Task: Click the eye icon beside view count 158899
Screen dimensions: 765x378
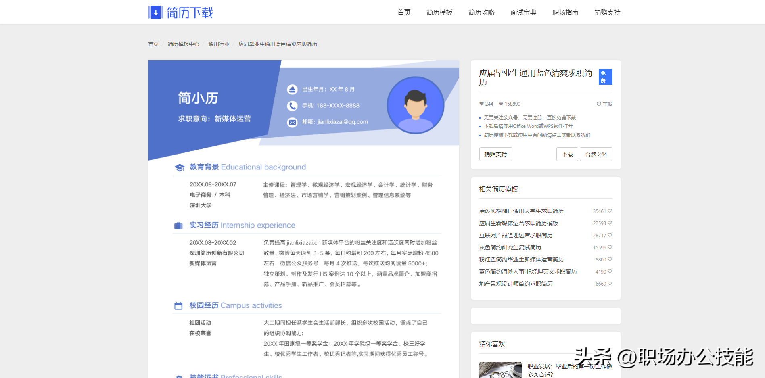Action: pos(500,104)
